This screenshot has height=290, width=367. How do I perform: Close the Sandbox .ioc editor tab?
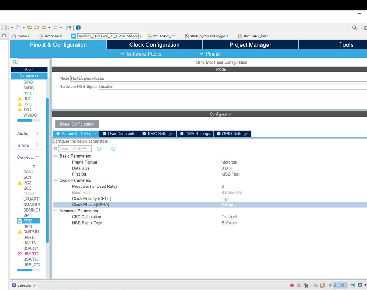coord(142,36)
